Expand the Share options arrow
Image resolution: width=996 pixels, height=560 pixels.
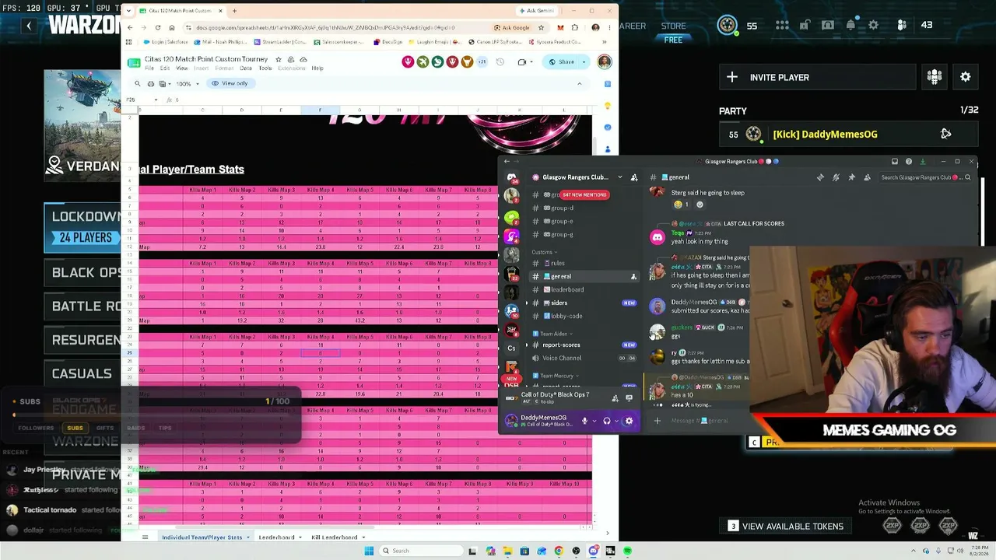[x=584, y=62]
